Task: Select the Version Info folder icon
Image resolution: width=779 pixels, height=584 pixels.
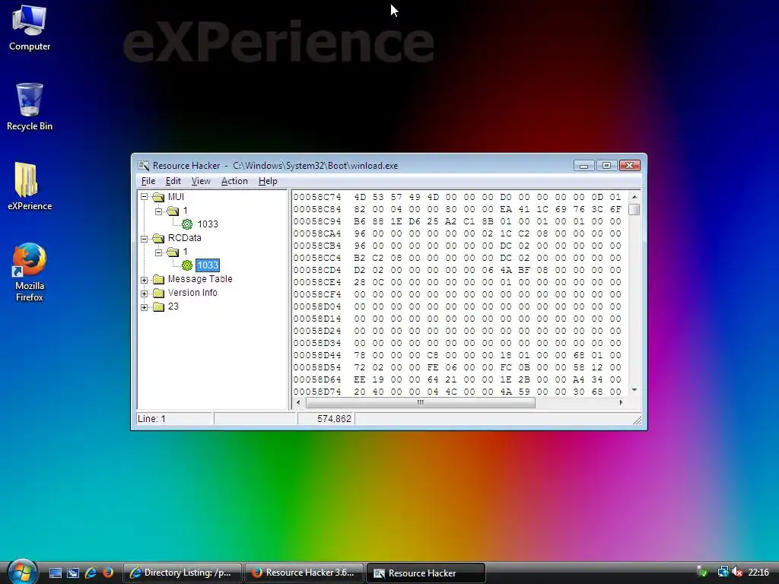Action: click(158, 294)
